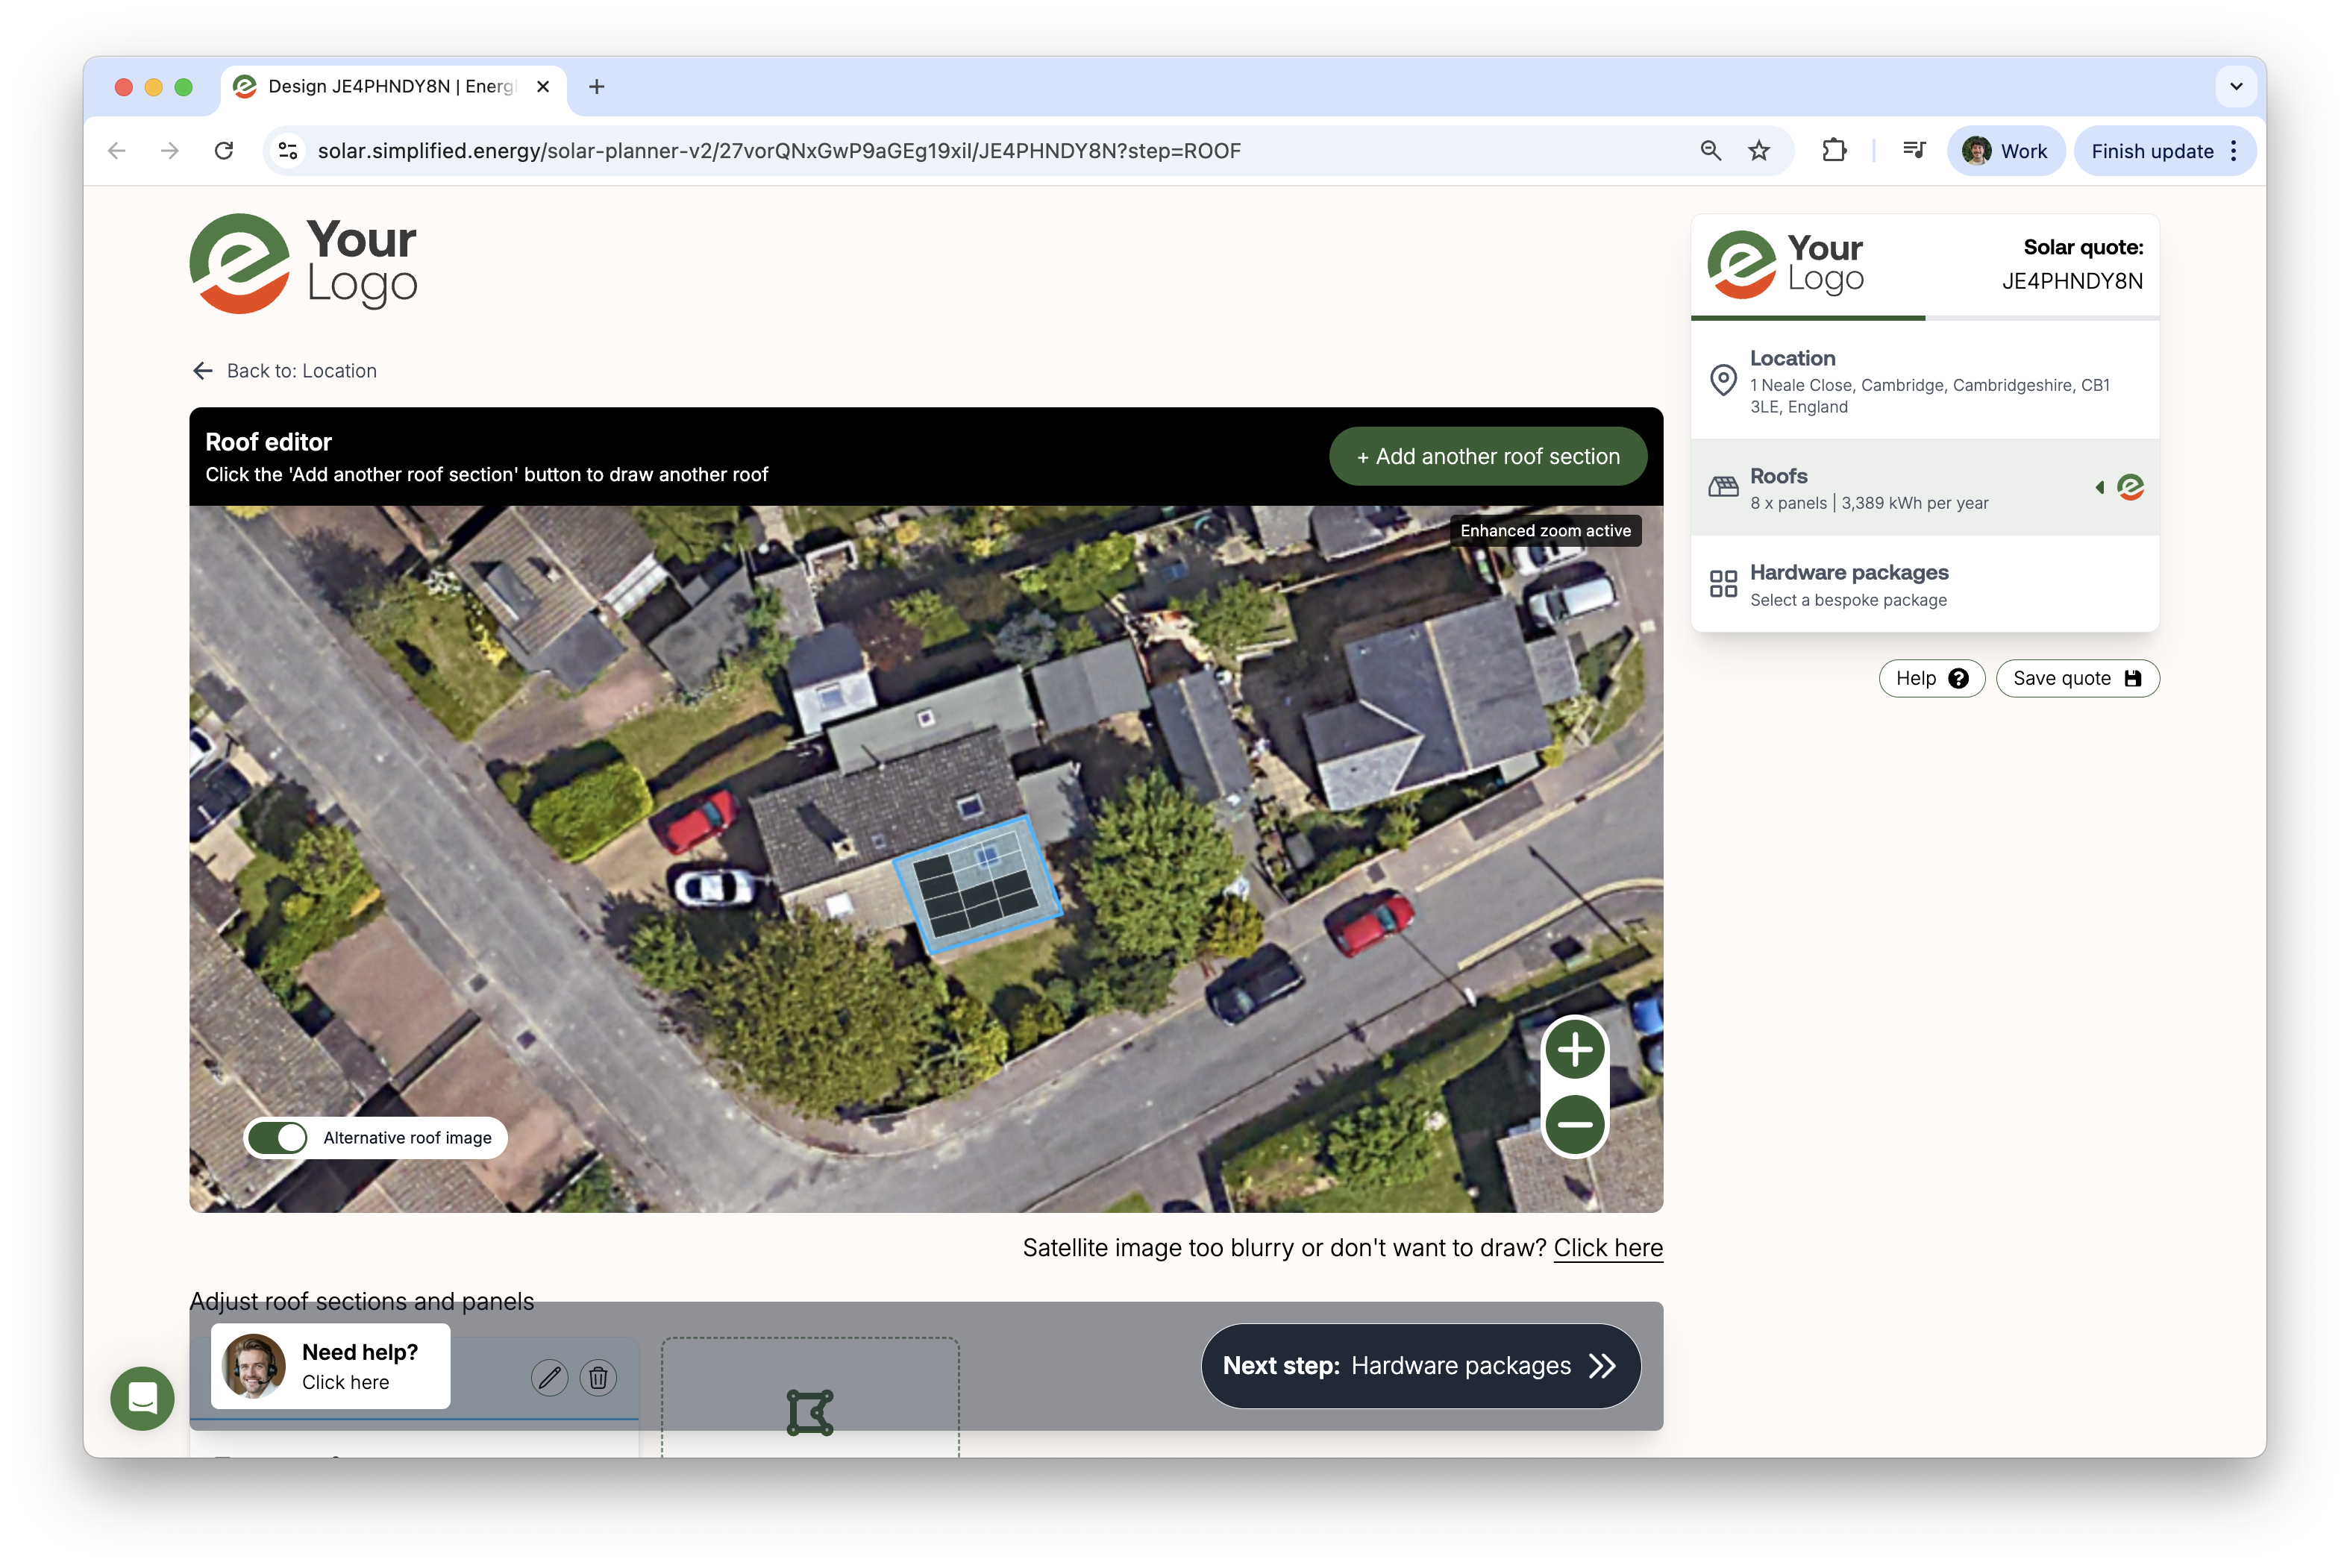2350x1568 pixels.
Task: Expand tab search chevron dropdown
Action: (x=2236, y=86)
